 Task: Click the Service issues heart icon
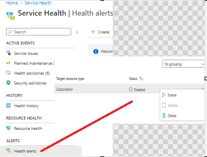tap(8, 53)
